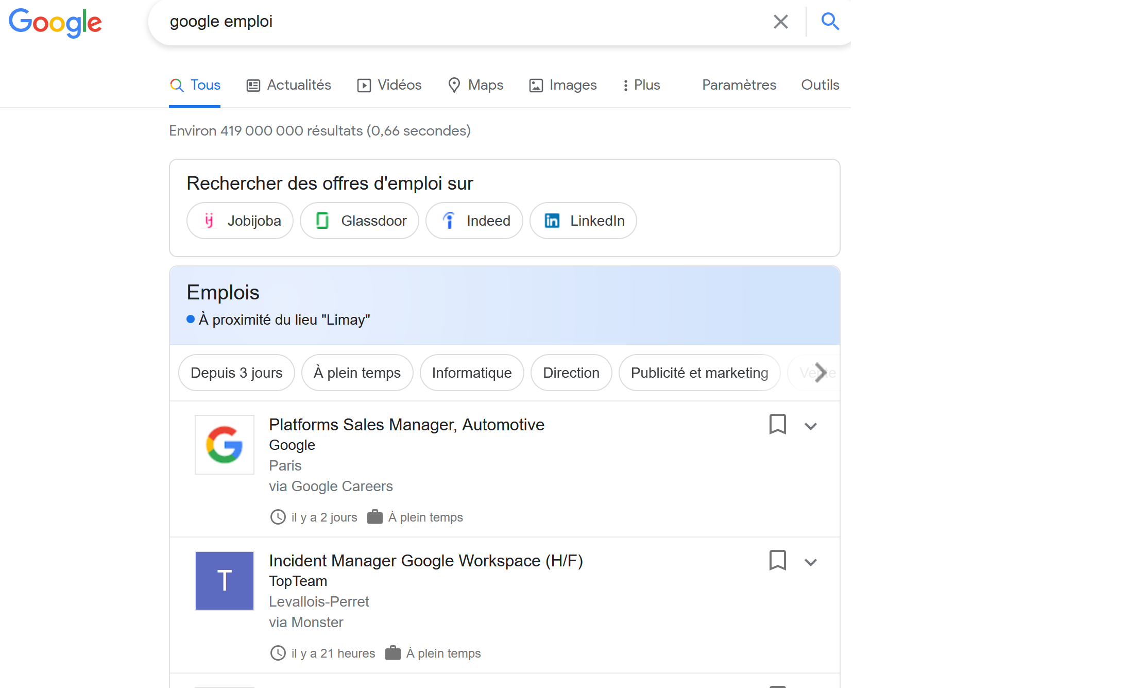The image size is (1144, 688).
Task: Click the À proximité du lieu "Limay" text
Action: [284, 320]
